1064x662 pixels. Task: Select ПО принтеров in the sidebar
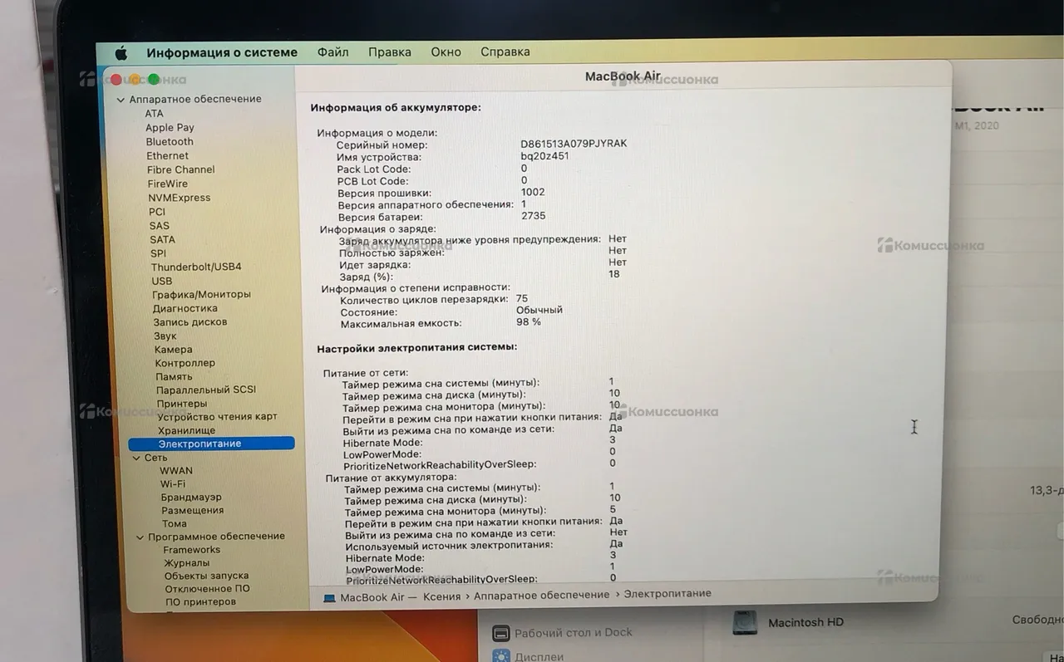[200, 602]
